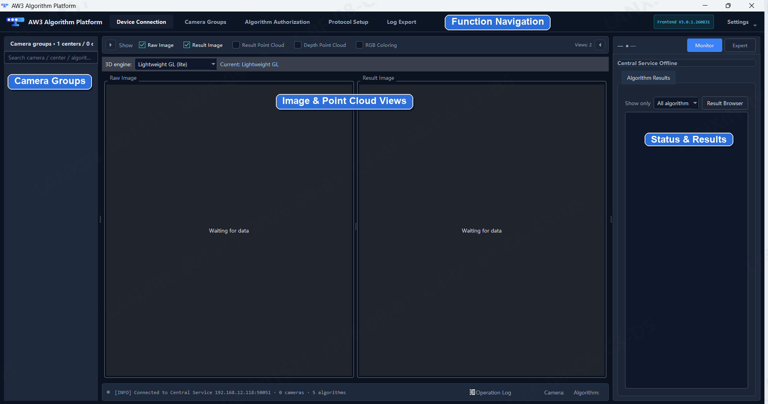Enable the Result Point Cloud checkbox
Screen dimensions: 768x404
pos(236,45)
